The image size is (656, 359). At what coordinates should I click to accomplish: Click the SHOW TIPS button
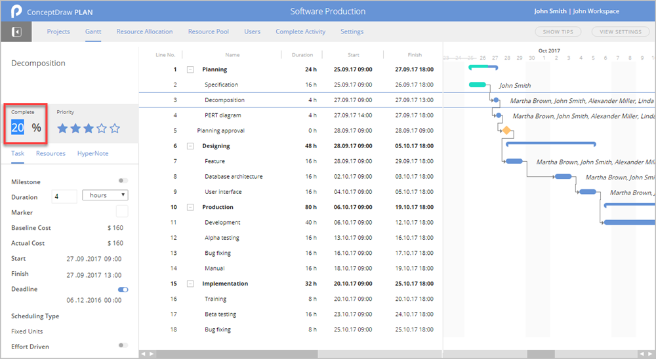tap(557, 31)
